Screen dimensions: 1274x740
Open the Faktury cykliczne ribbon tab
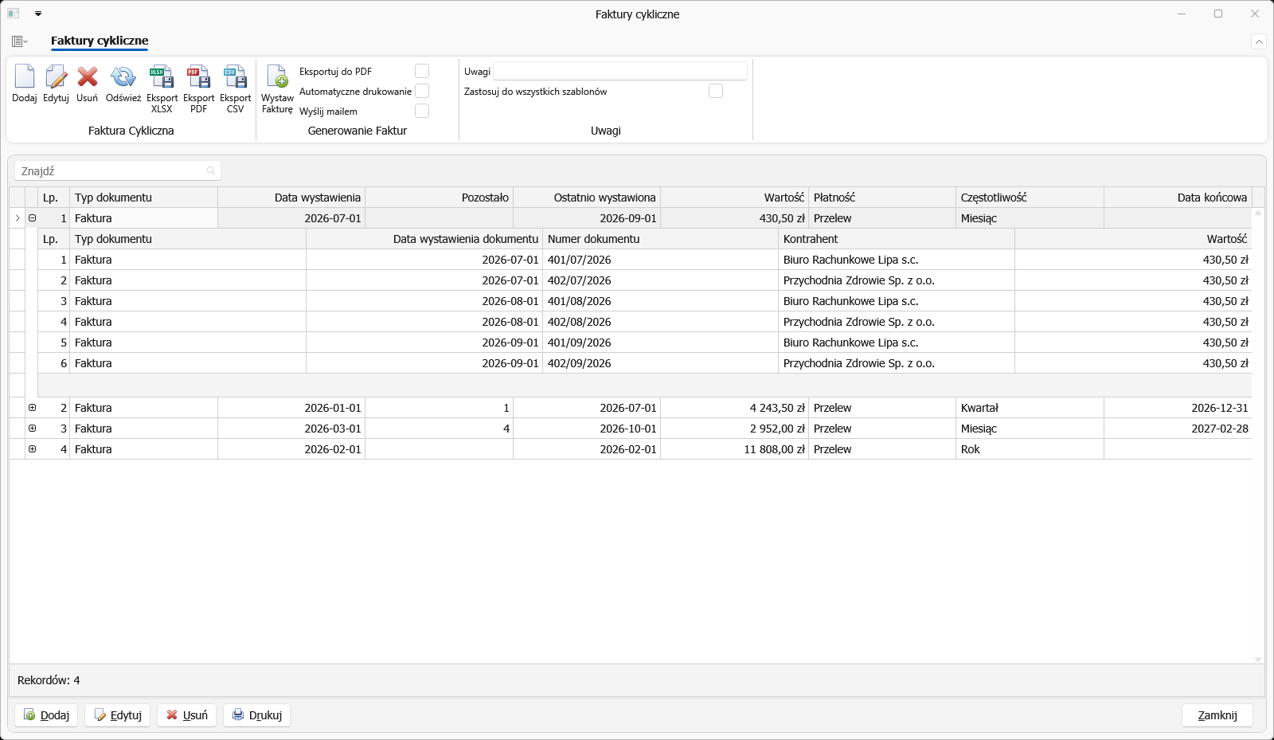(x=100, y=41)
